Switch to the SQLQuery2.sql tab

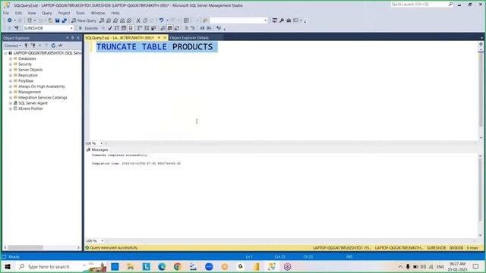click(x=120, y=38)
